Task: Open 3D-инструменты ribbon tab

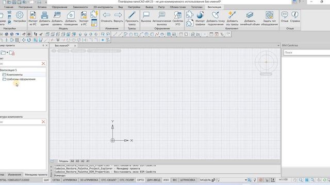Action: coord(103,7)
